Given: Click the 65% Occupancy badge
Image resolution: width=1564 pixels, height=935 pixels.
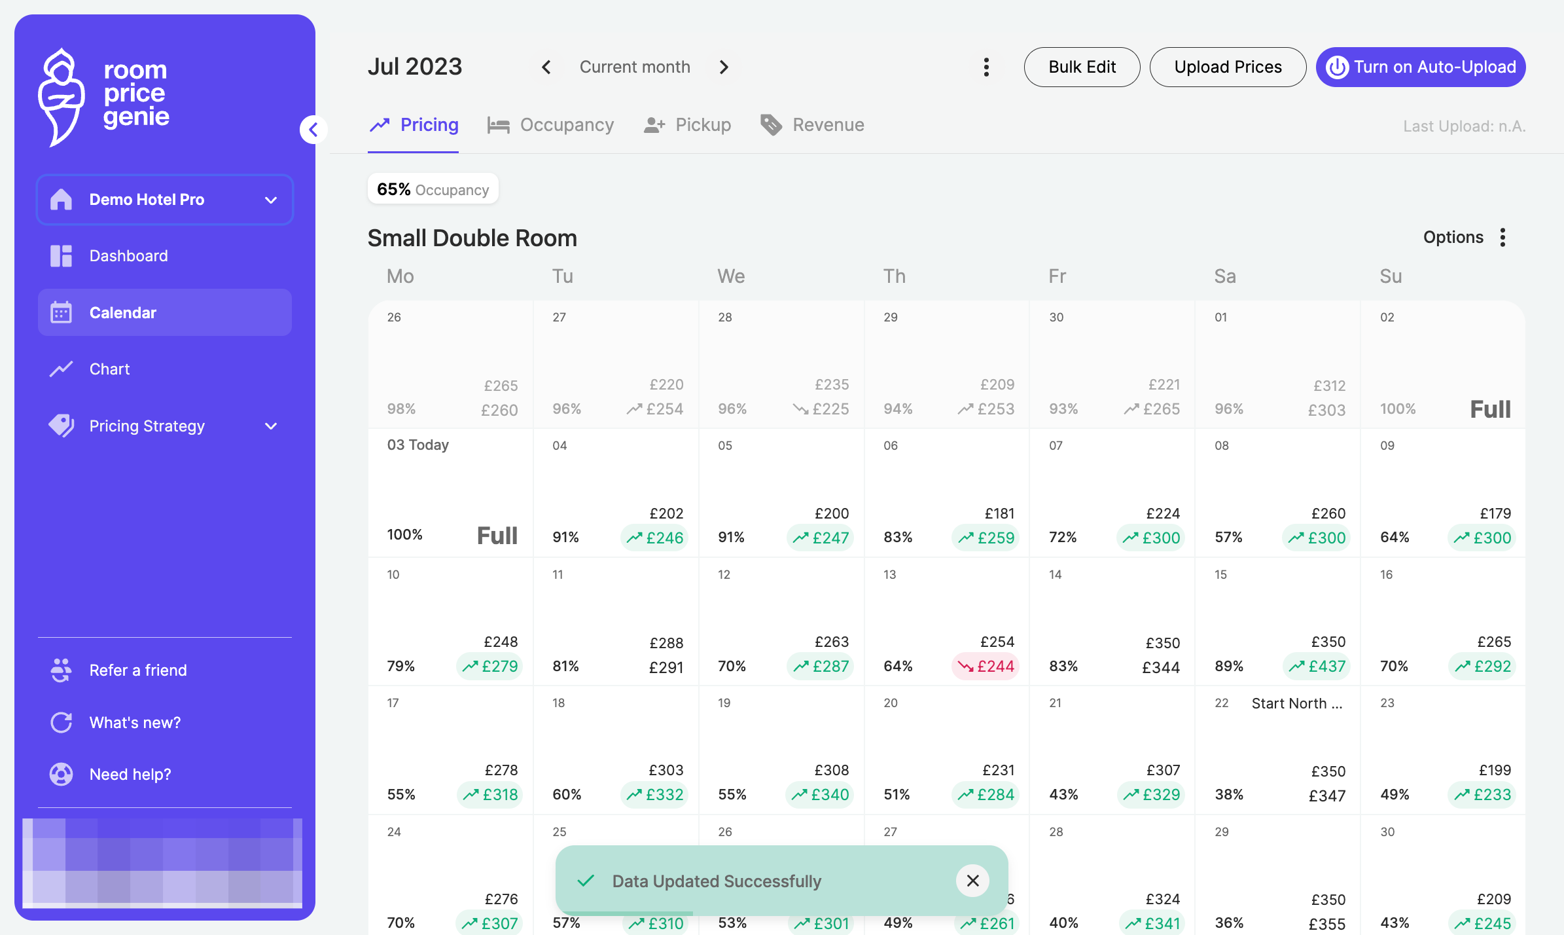Looking at the screenshot, I should pyautogui.click(x=433, y=189).
